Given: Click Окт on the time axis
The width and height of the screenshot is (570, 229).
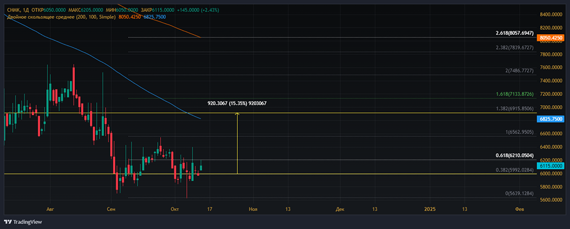Looking at the screenshot, I should [x=174, y=209].
